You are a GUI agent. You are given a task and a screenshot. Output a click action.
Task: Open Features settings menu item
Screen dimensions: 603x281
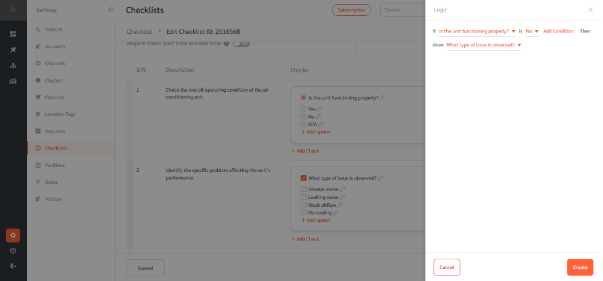click(71, 97)
